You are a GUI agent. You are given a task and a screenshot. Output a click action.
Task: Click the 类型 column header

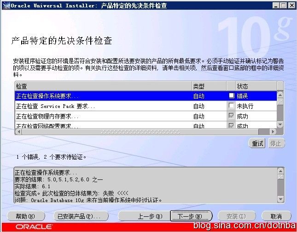(209, 86)
